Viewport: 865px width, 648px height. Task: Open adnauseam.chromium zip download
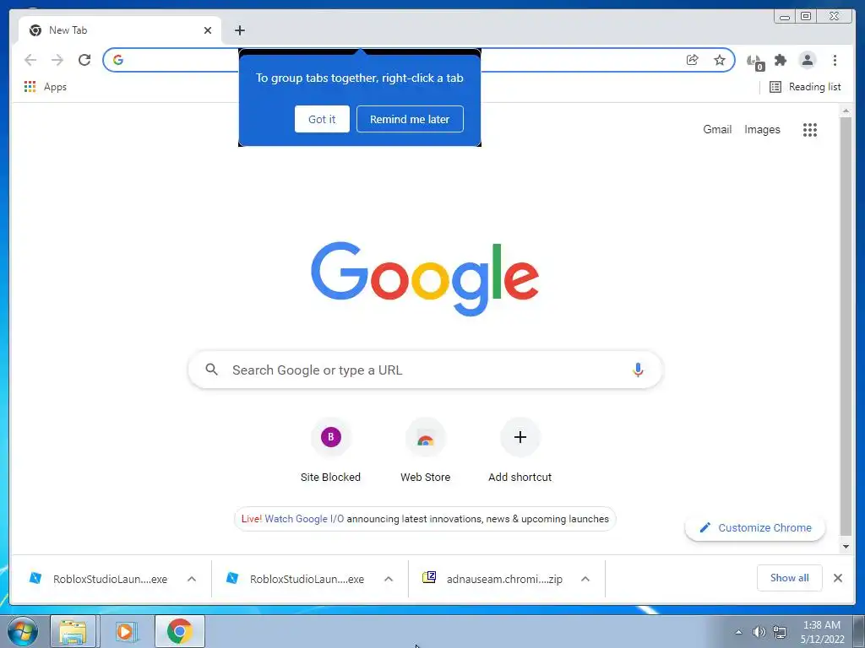pyautogui.click(x=493, y=579)
